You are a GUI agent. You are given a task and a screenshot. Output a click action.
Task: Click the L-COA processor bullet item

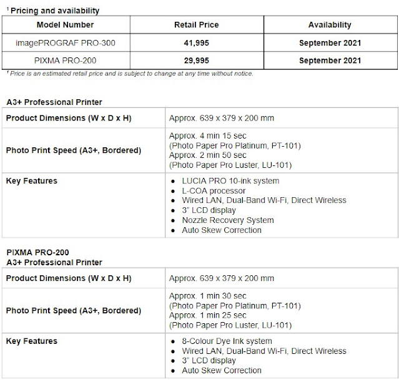tap(214, 191)
